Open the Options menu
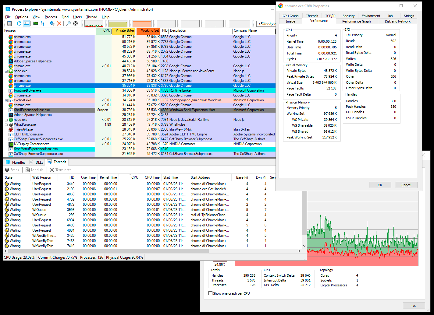Image resolution: width=434 pixels, height=315 pixels. point(22,17)
